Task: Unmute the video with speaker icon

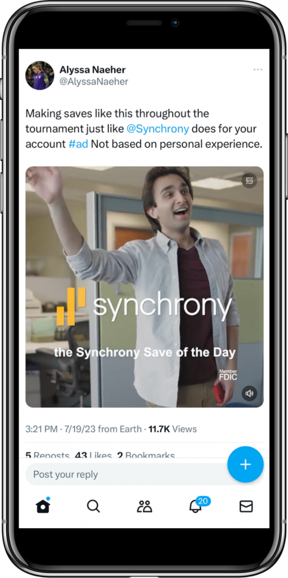Action: click(249, 393)
